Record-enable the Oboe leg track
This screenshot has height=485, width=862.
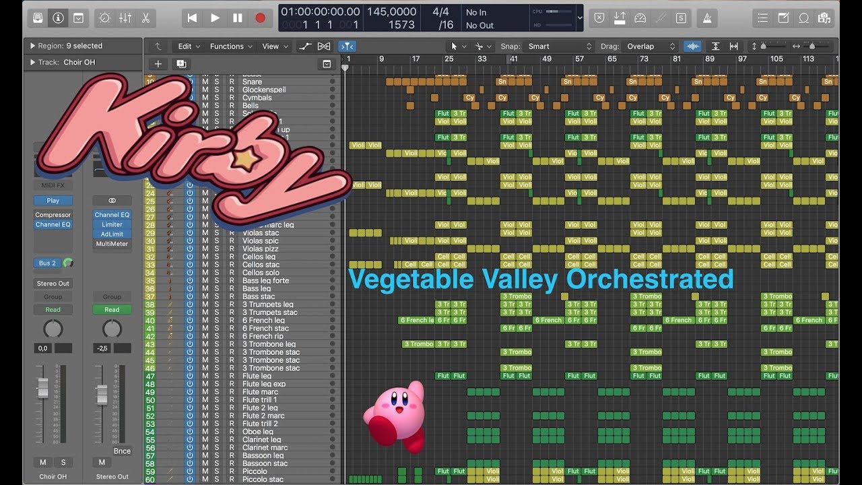232,432
